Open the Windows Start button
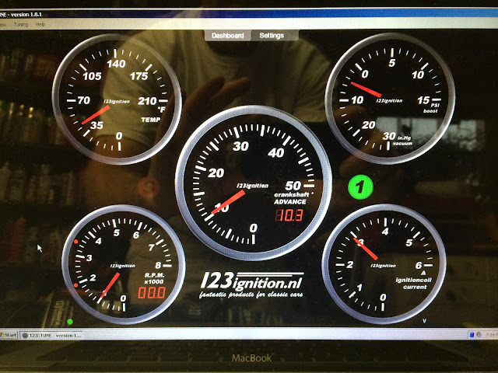The height and width of the screenshot is (373, 498). [x=9, y=335]
